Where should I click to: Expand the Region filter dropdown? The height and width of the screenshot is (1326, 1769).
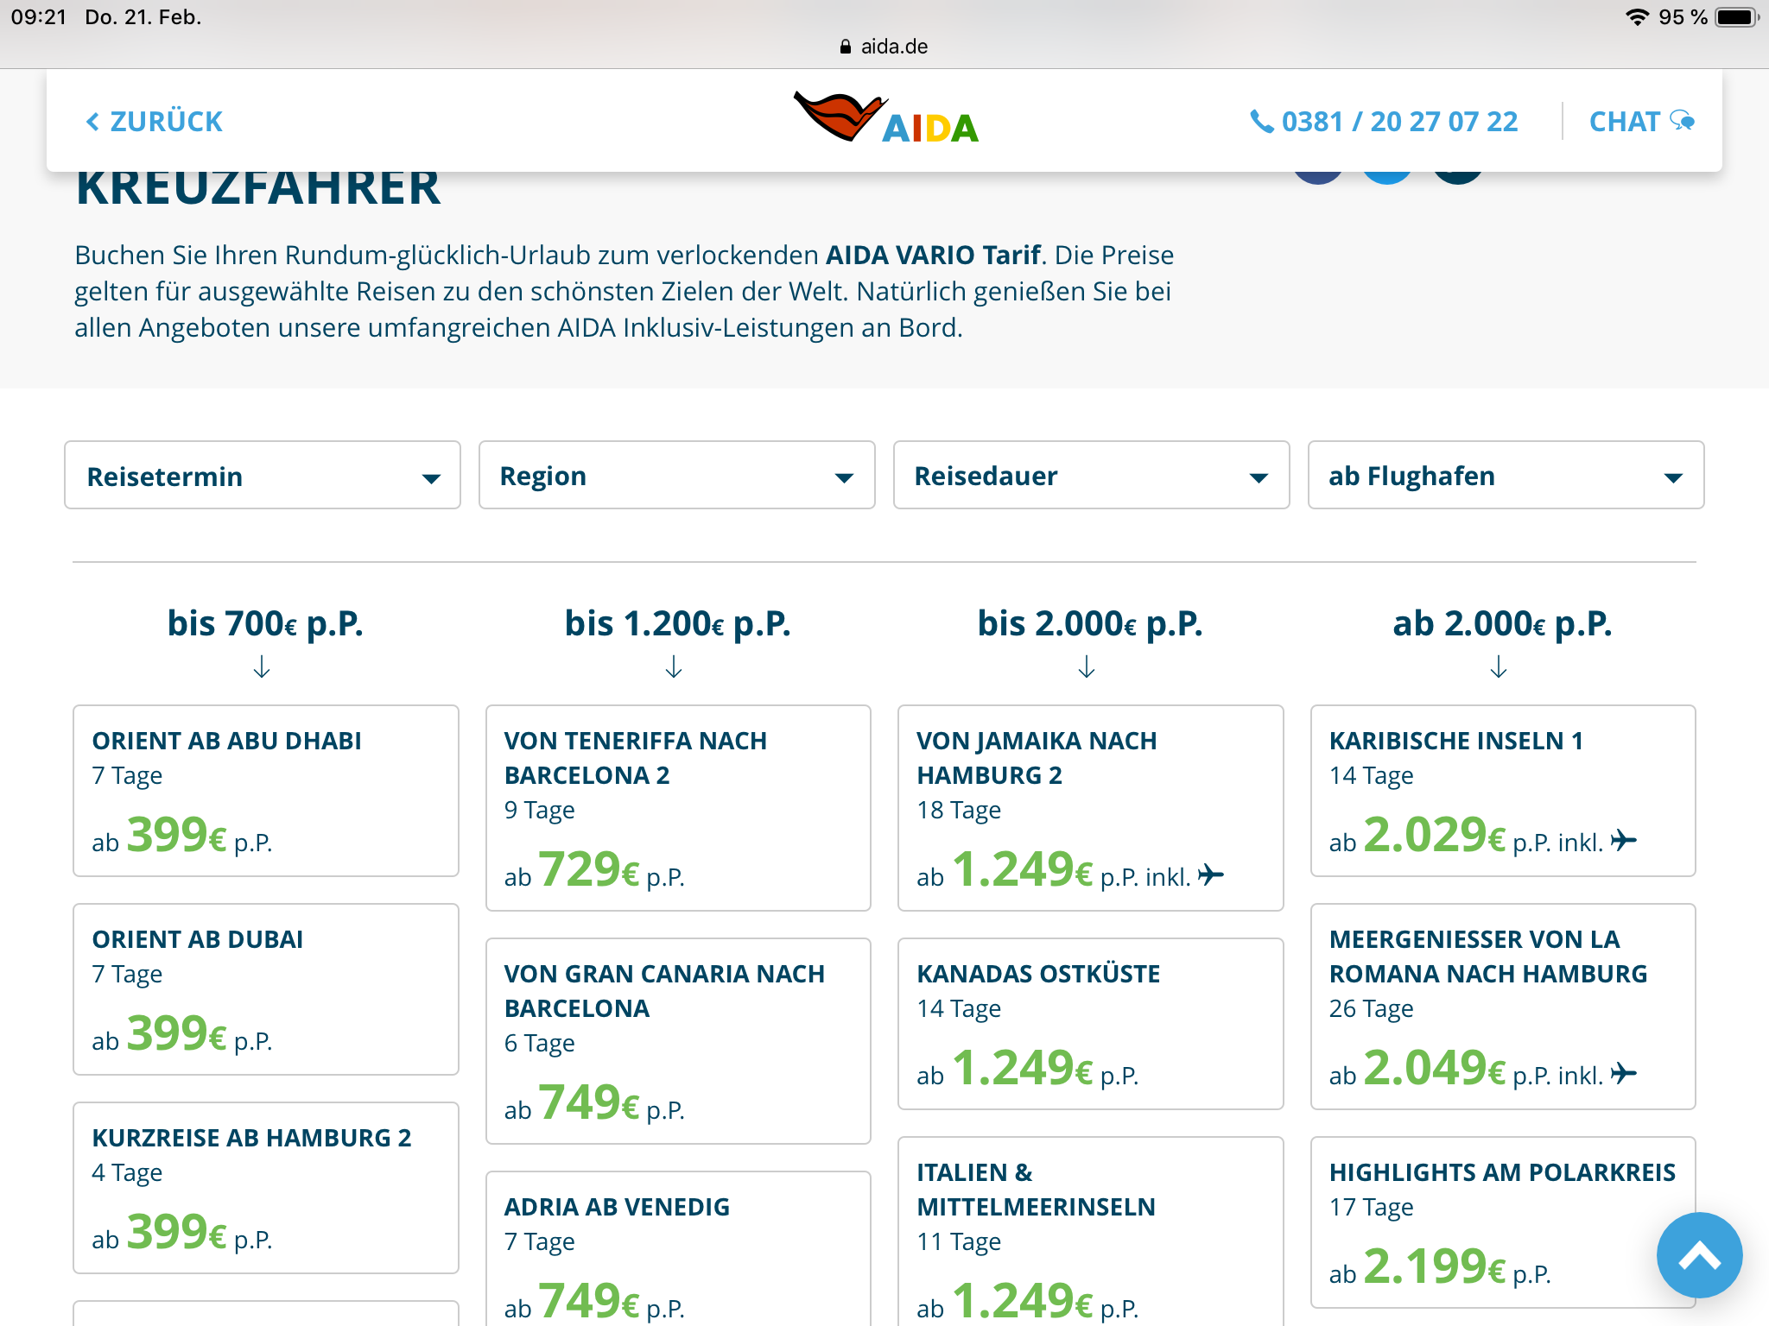[676, 476]
